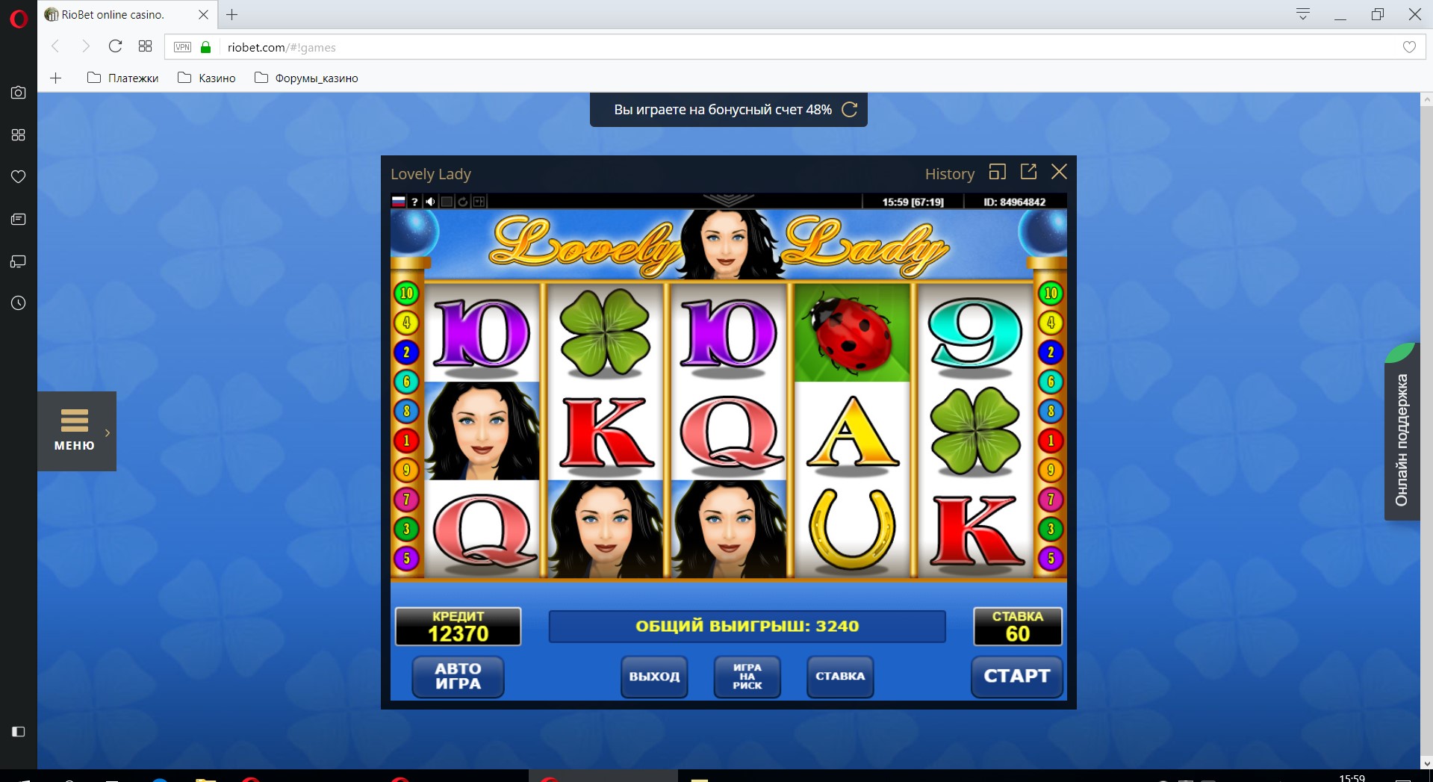1433x782 pixels.
Task: Click the yellow A reel symbol
Action: click(x=852, y=432)
